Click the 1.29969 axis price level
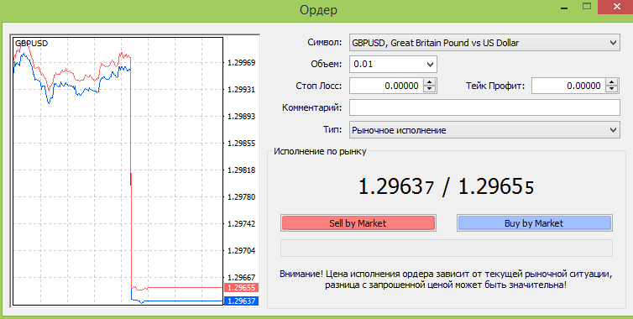 242,63
